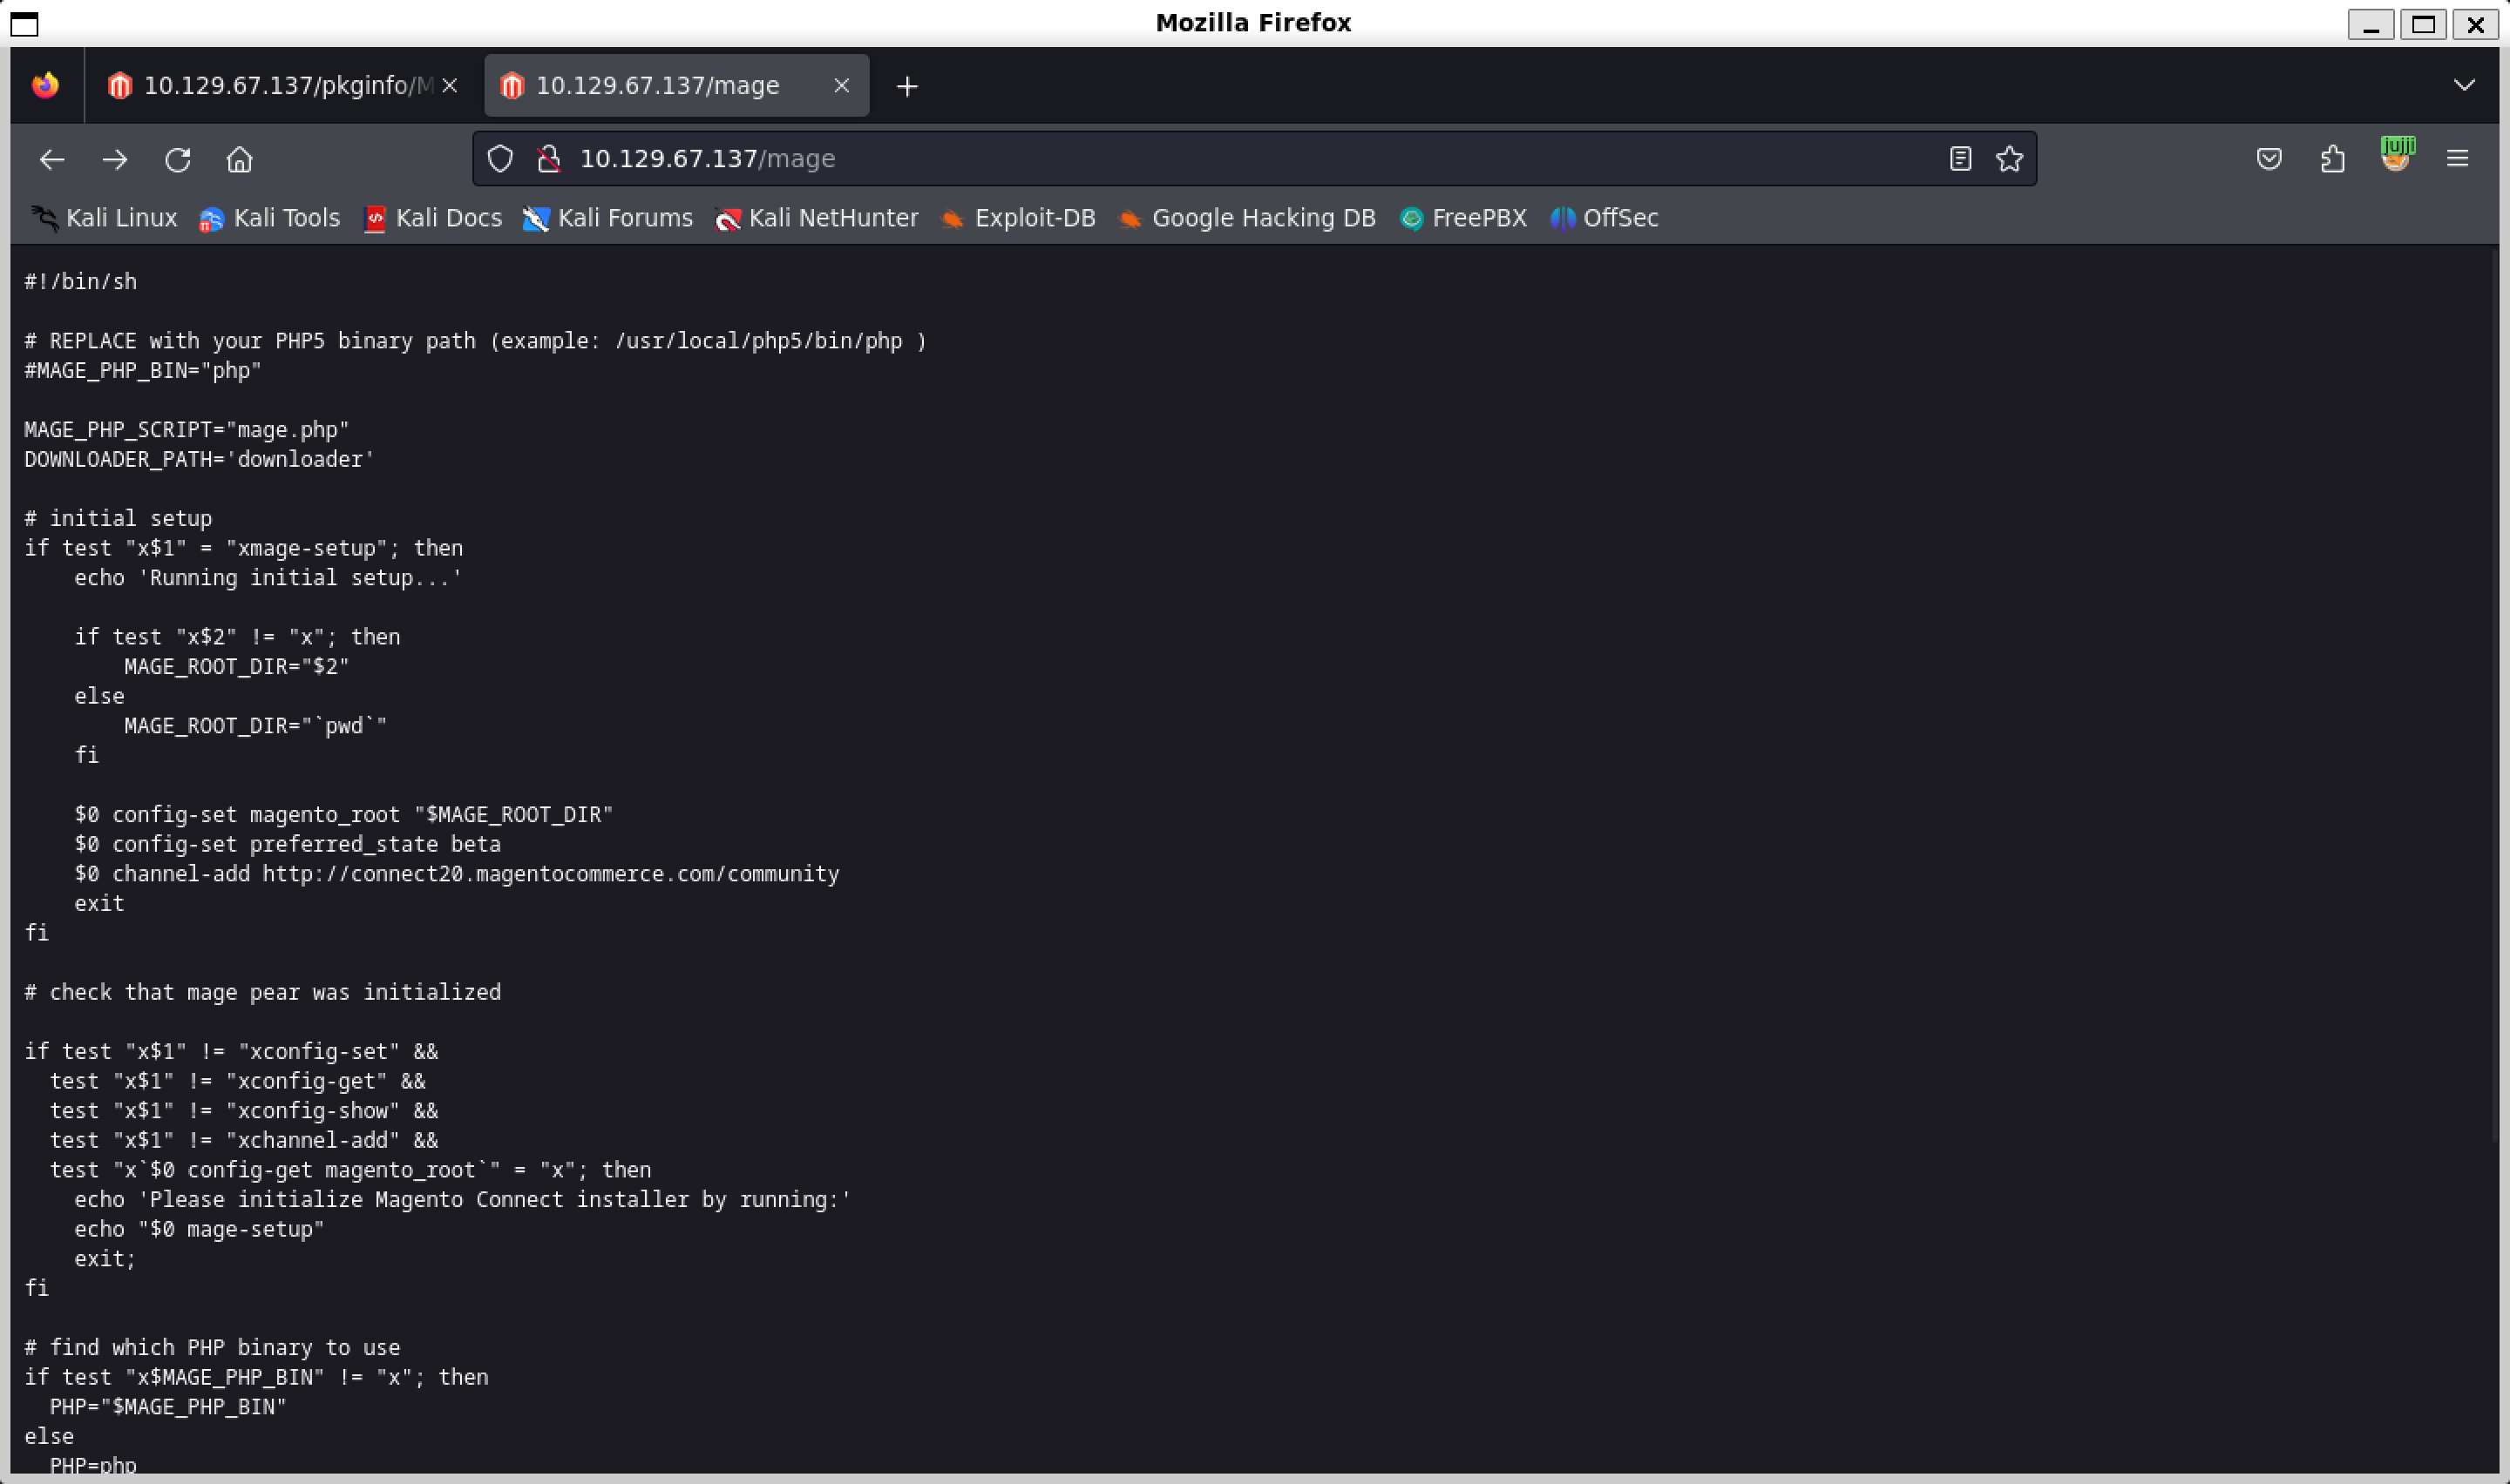
Task: Click the FoxyProxy extension icon
Action: (x=2396, y=156)
